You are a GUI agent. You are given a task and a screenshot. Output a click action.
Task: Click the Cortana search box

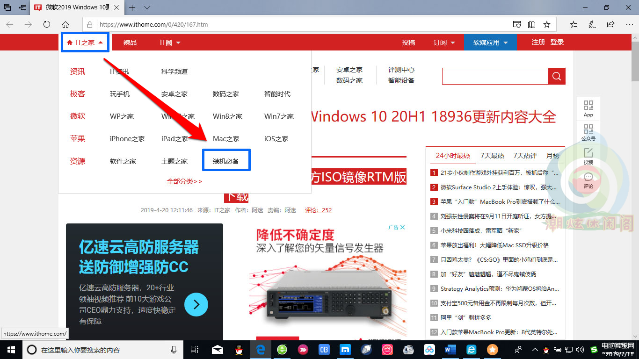pos(102,350)
